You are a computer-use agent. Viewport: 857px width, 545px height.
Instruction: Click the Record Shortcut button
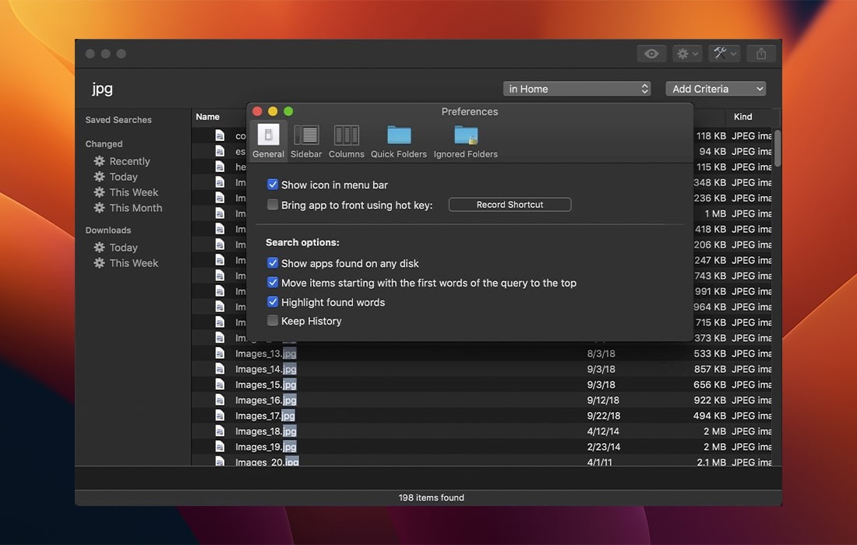510,204
